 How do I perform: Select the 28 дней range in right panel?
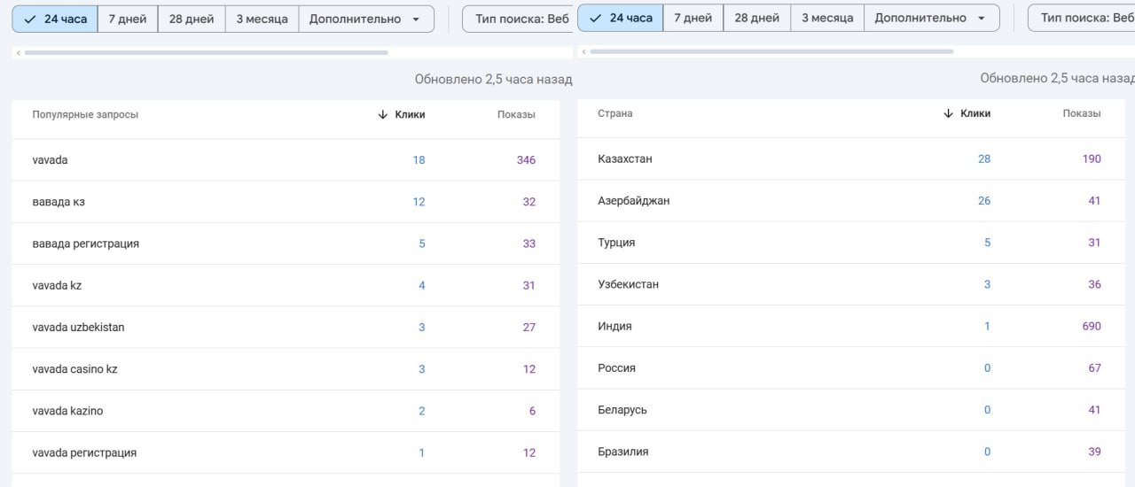coord(756,18)
